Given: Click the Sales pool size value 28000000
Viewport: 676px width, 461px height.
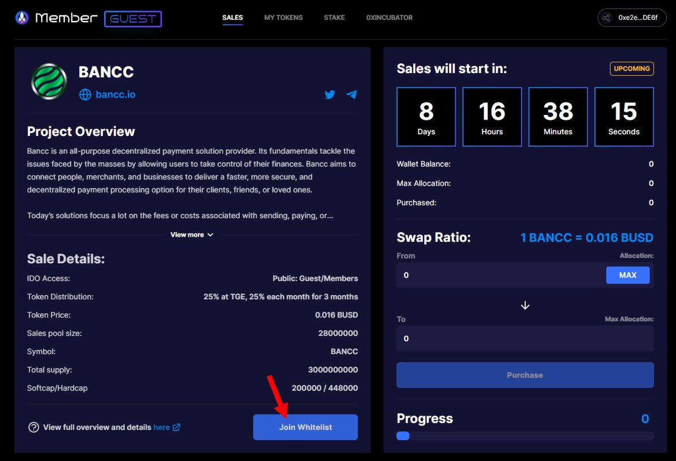Looking at the screenshot, I should [x=338, y=333].
